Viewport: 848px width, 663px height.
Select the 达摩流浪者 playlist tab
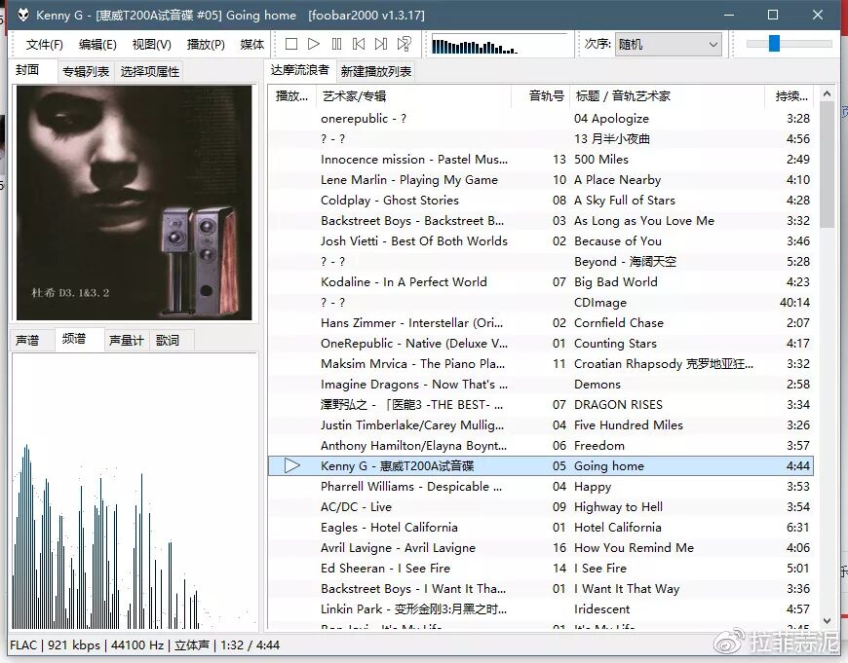299,70
